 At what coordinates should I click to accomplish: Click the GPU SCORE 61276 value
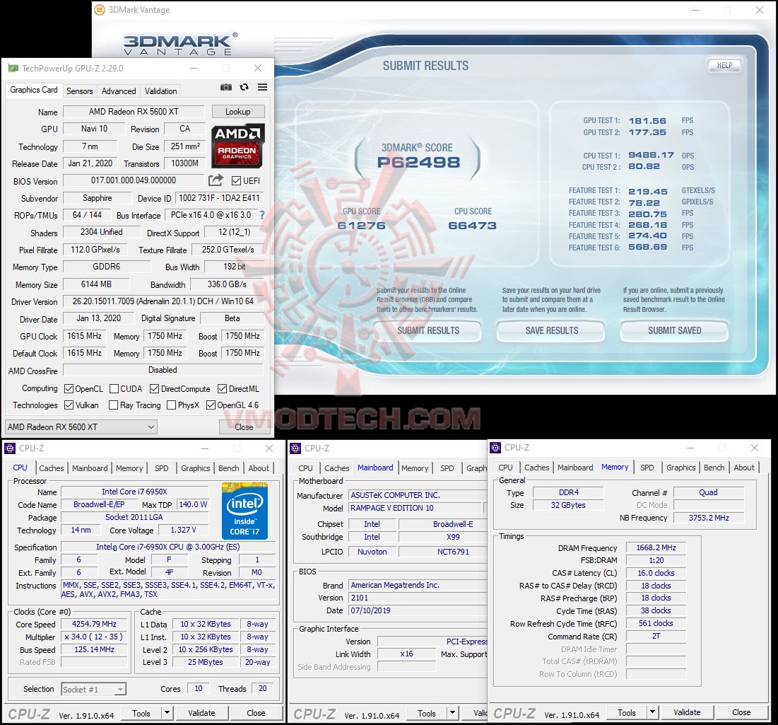(361, 226)
